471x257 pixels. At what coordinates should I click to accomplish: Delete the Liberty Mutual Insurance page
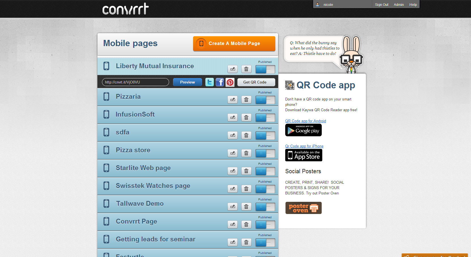pos(246,69)
